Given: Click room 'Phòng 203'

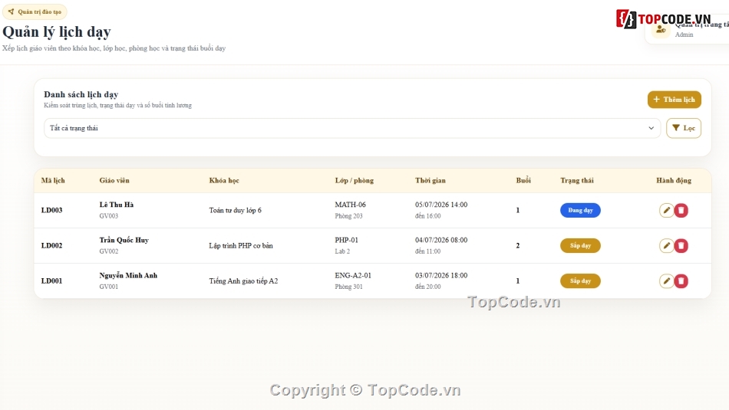Looking at the screenshot, I should (348, 216).
